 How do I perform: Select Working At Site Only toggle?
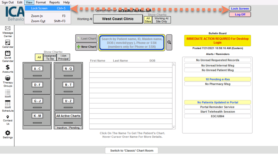tap(161, 20)
